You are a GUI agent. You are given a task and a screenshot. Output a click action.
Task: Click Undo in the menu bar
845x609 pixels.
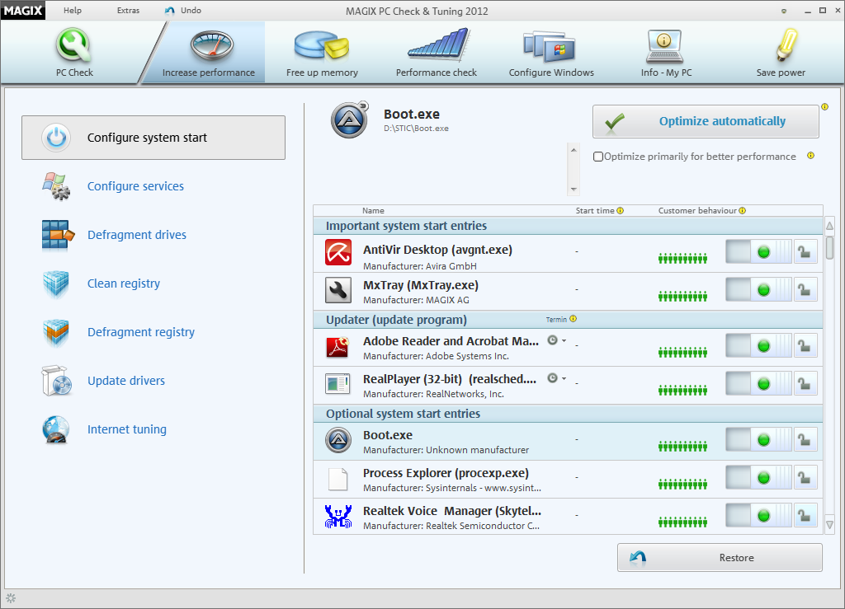pyautogui.click(x=183, y=10)
